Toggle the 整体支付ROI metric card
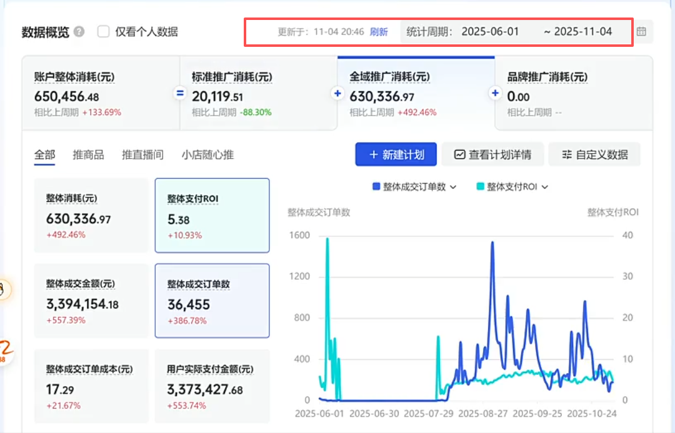Viewport: 675px width, 433px height. click(x=212, y=215)
